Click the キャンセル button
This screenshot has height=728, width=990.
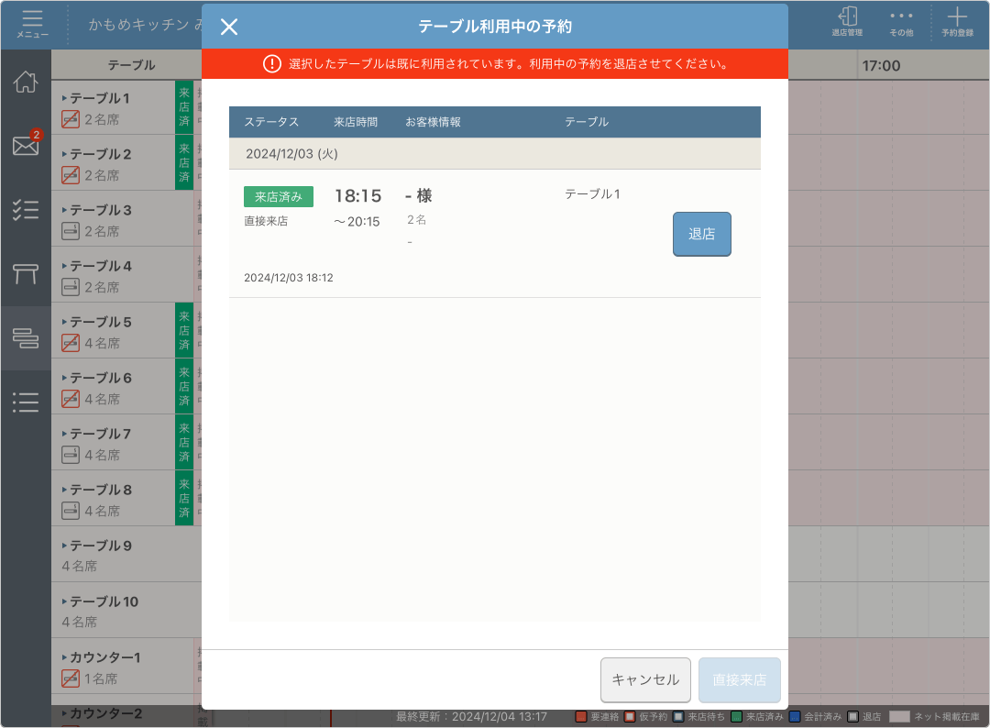645,680
